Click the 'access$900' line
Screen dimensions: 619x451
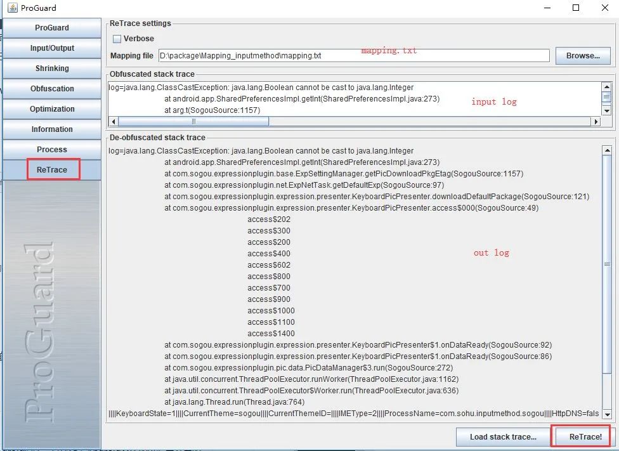pyautogui.click(x=269, y=300)
